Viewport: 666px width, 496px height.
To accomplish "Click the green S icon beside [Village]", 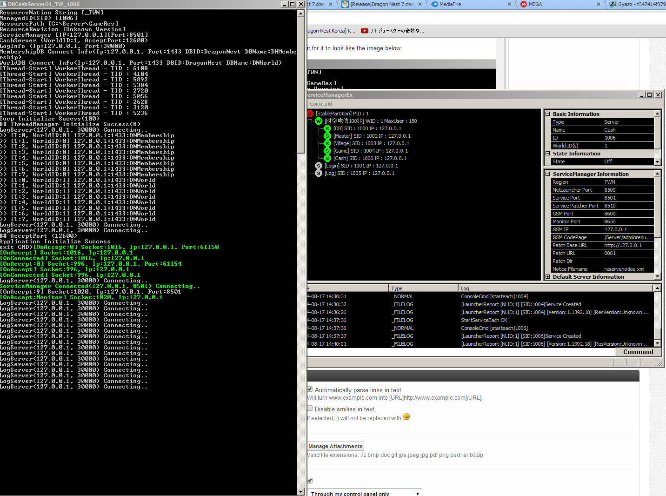I will click(327, 143).
